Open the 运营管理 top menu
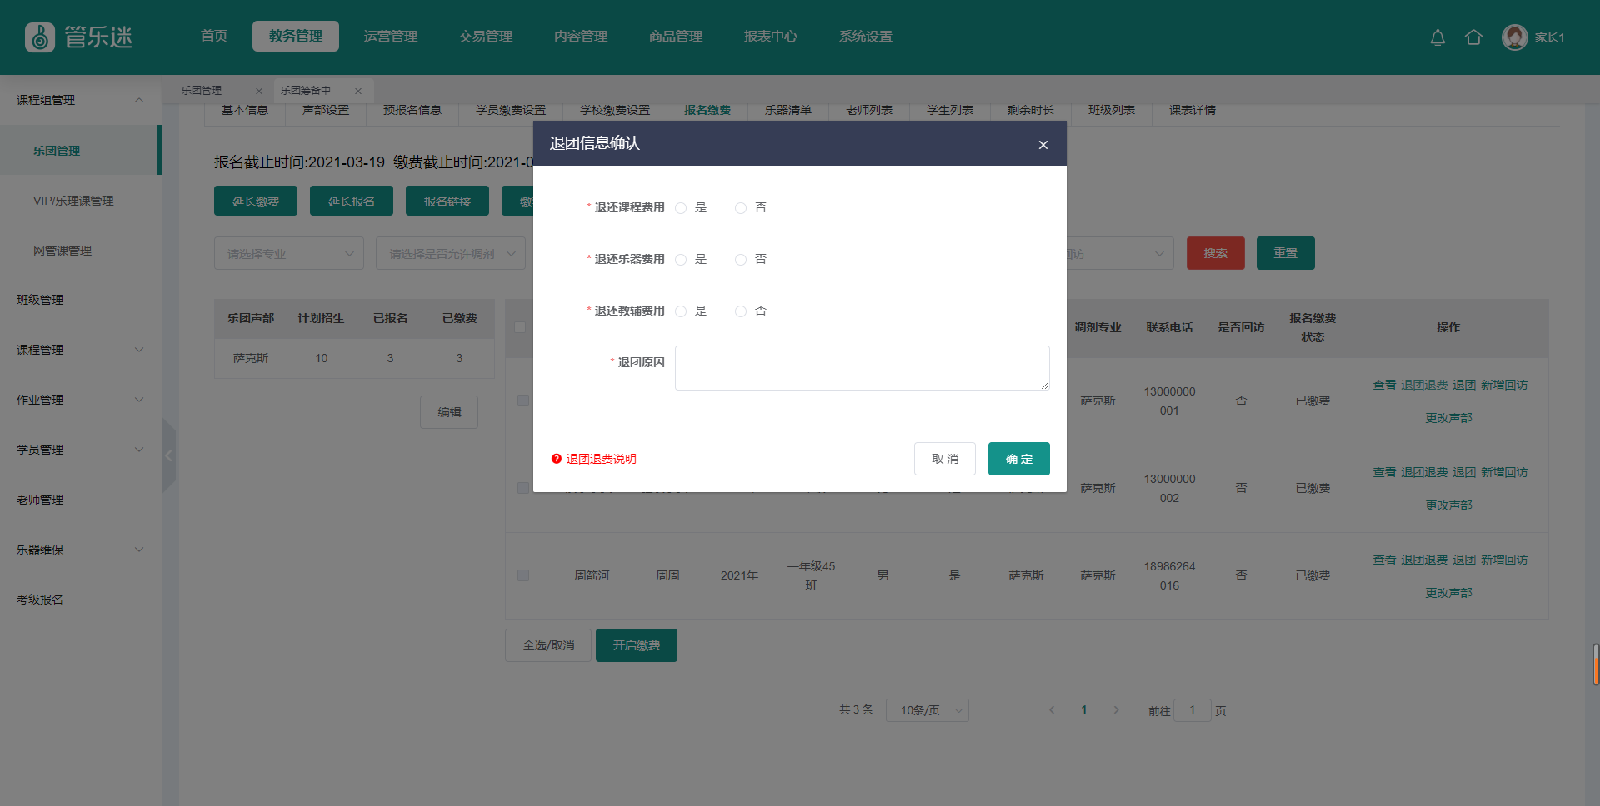The image size is (1600, 806). 390,37
